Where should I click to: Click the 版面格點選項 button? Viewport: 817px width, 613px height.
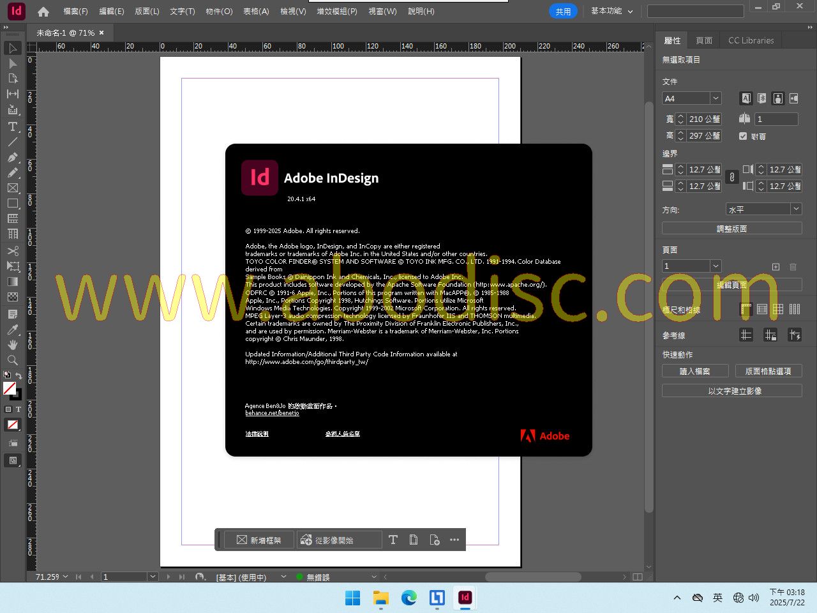[x=768, y=371]
